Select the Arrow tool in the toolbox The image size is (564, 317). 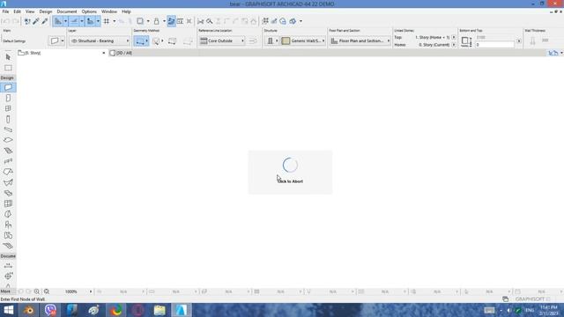point(8,57)
